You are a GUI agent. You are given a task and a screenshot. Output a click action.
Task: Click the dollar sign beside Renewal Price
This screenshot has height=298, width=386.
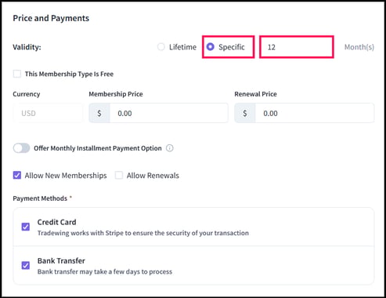click(x=245, y=113)
